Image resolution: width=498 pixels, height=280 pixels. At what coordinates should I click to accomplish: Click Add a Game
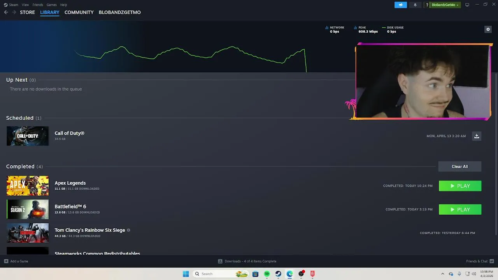(16, 261)
